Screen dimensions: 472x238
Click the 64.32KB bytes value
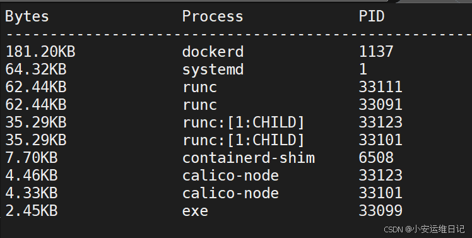[36, 69]
